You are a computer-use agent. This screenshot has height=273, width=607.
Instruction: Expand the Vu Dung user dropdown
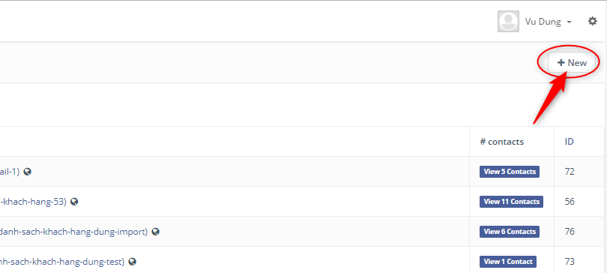click(x=548, y=22)
